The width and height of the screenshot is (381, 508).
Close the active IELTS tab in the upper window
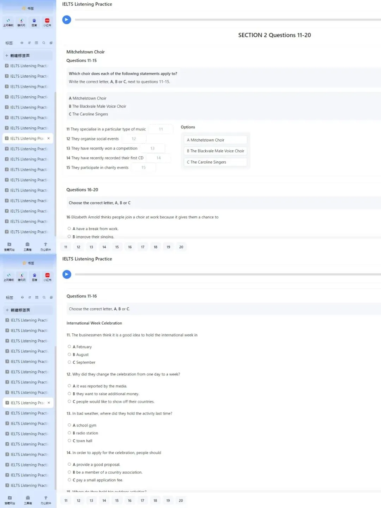(x=48, y=138)
